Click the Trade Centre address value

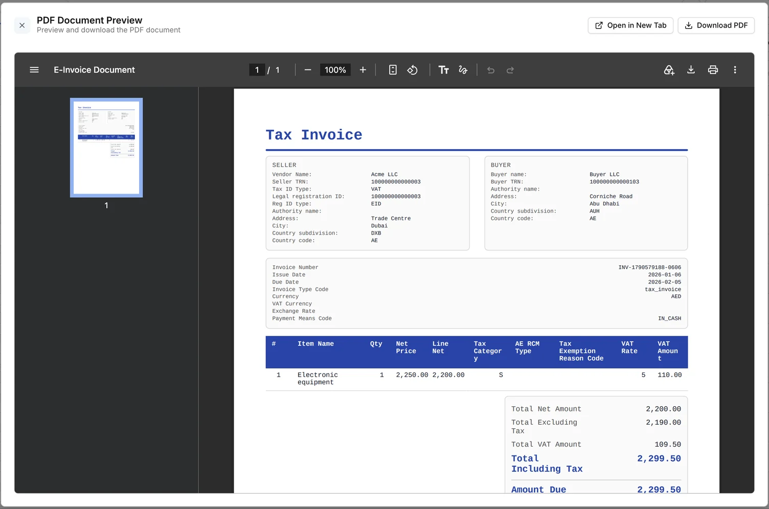pyautogui.click(x=391, y=218)
